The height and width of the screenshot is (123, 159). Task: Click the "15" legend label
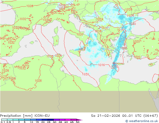pyautogui.click(x=37, y=122)
